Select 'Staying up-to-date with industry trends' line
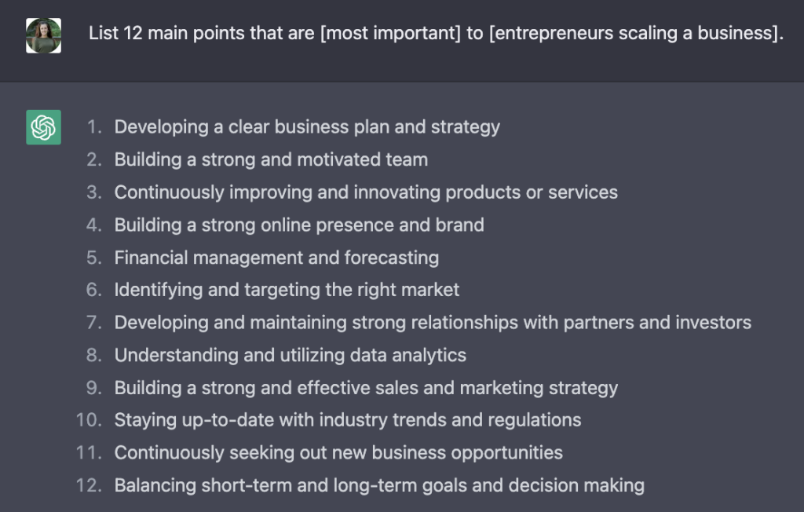Screen dimensions: 804x512 tap(348, 420)
